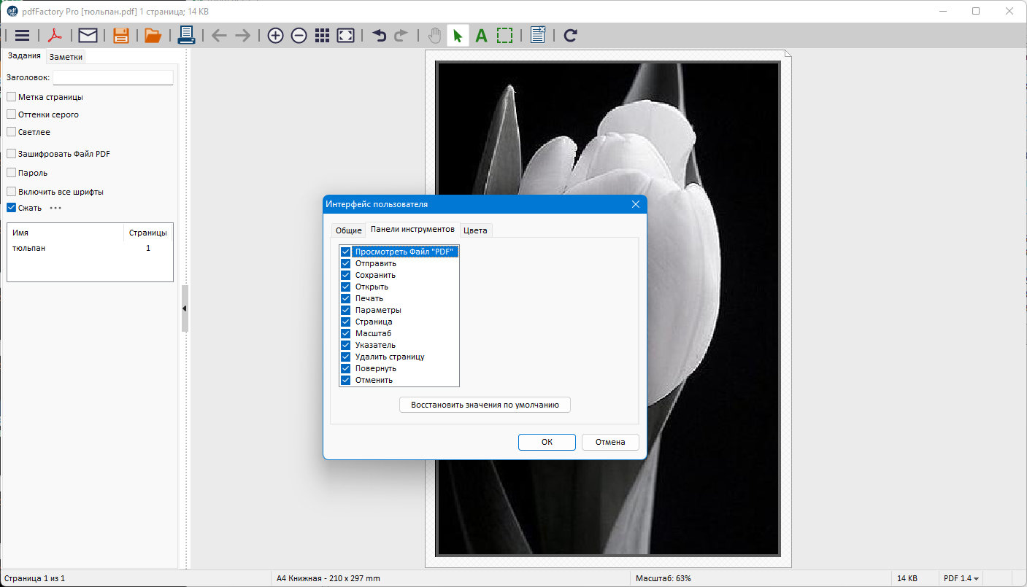Click the Zoom out minus icon

click(x=299, y=35)
